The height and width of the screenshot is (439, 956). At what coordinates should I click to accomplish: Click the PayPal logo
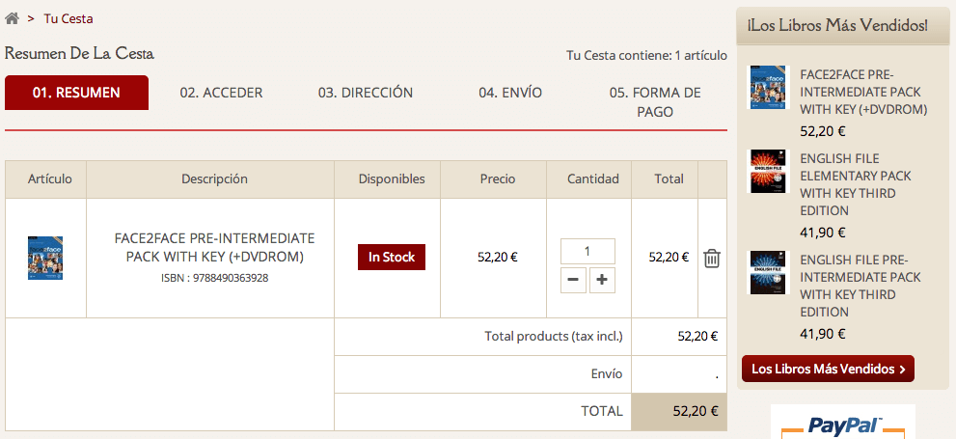coord(843,424)
